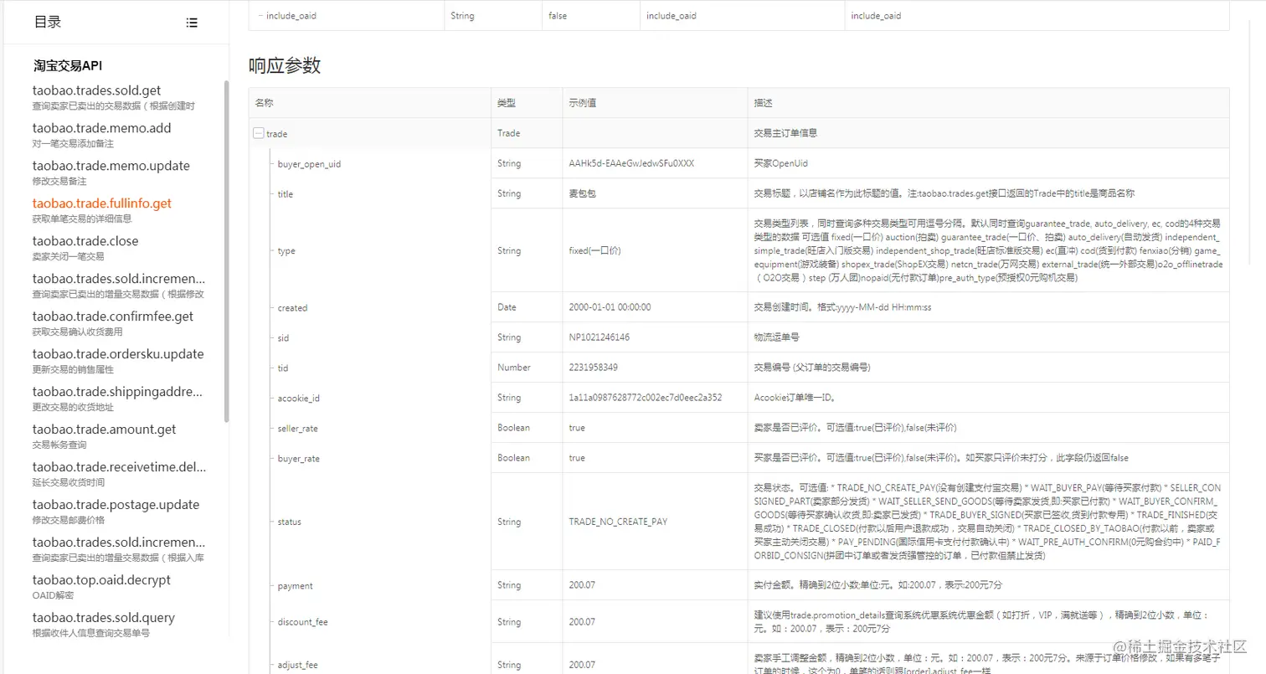This screenshot has height=674, width=1266.
Task: Click the example value 1a11a0987628772c002ec7d0eec2a352
Action: [646, 398]
